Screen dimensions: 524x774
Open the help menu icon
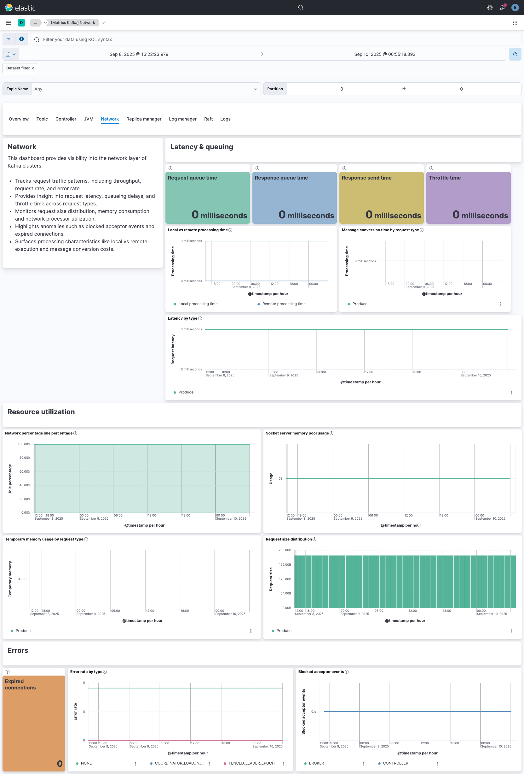[x=490, y=8]
